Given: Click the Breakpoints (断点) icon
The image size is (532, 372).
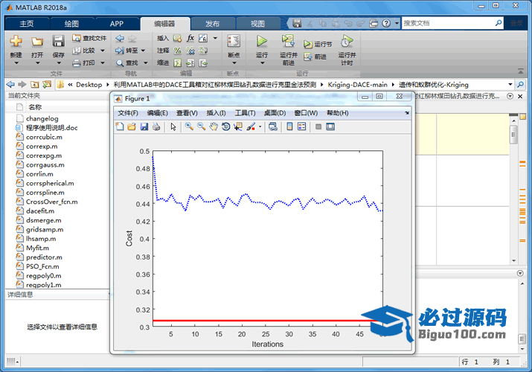Looking at the screenshot, I should coord(234,42).
